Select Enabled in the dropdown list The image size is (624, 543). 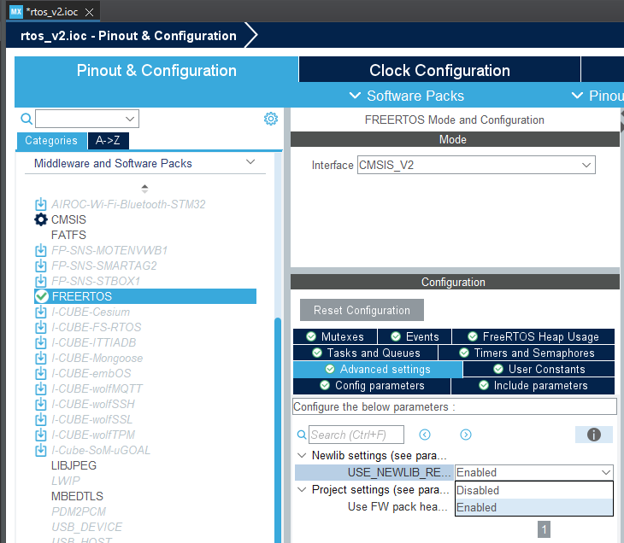(x=533, y=507)
